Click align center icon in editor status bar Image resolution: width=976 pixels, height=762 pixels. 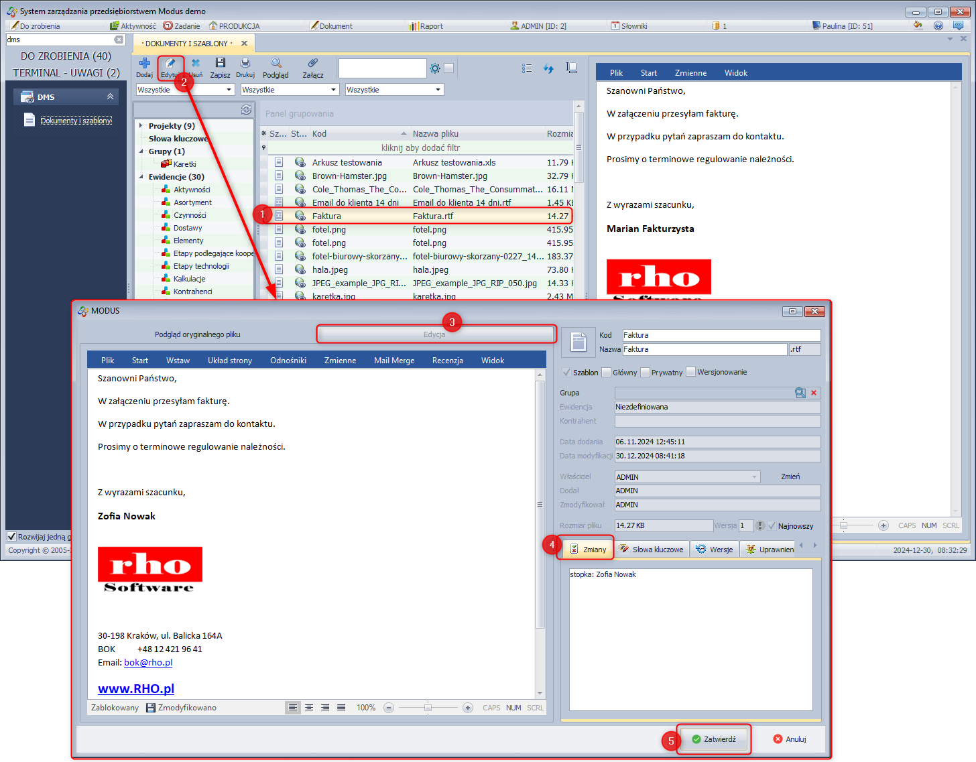coord(309,708)
